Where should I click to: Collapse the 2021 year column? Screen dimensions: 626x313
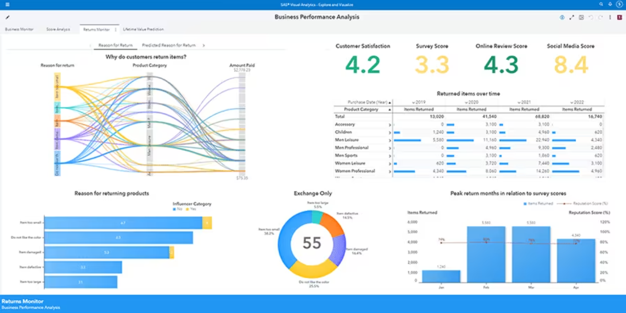tap(519, 102)
